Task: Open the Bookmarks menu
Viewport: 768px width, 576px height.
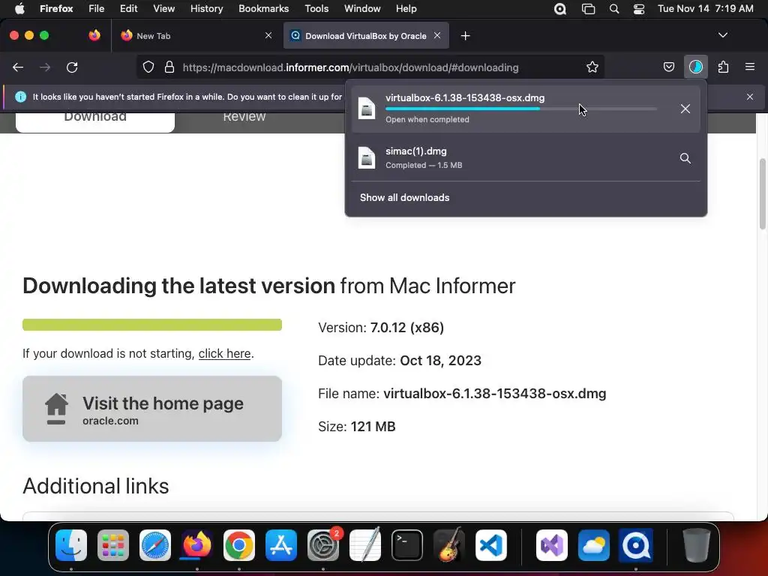Action: pyautogui.click(x=263, y=8)
